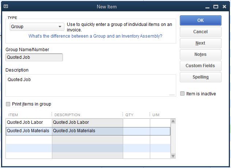Minimize the New Item window
Viewport: 231px width, 168px height.
pyautogui.click(x=207, y=7)
